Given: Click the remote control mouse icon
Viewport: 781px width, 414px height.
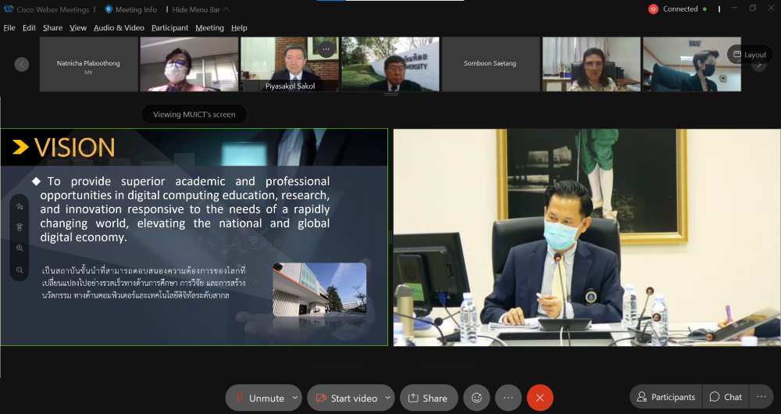Looking at the screenshot, I should (20, 227).
